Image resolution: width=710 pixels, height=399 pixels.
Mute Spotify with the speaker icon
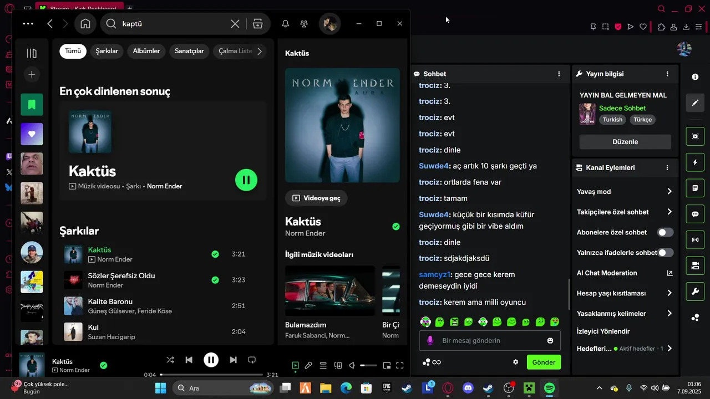pyautogui.click(x=352, y=365)
